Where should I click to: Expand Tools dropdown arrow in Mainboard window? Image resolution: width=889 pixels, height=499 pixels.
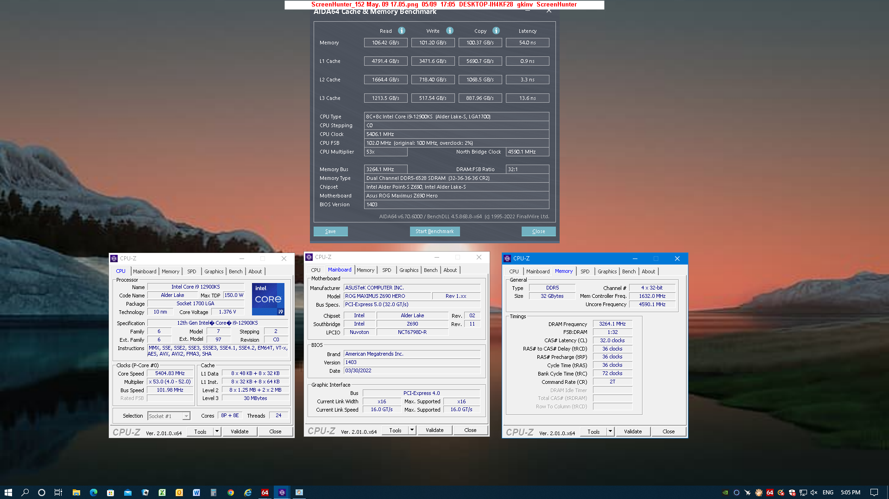[x=412, y=430]
